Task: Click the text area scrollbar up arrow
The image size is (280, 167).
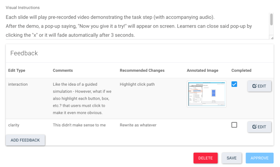Action: pos(272,15)
